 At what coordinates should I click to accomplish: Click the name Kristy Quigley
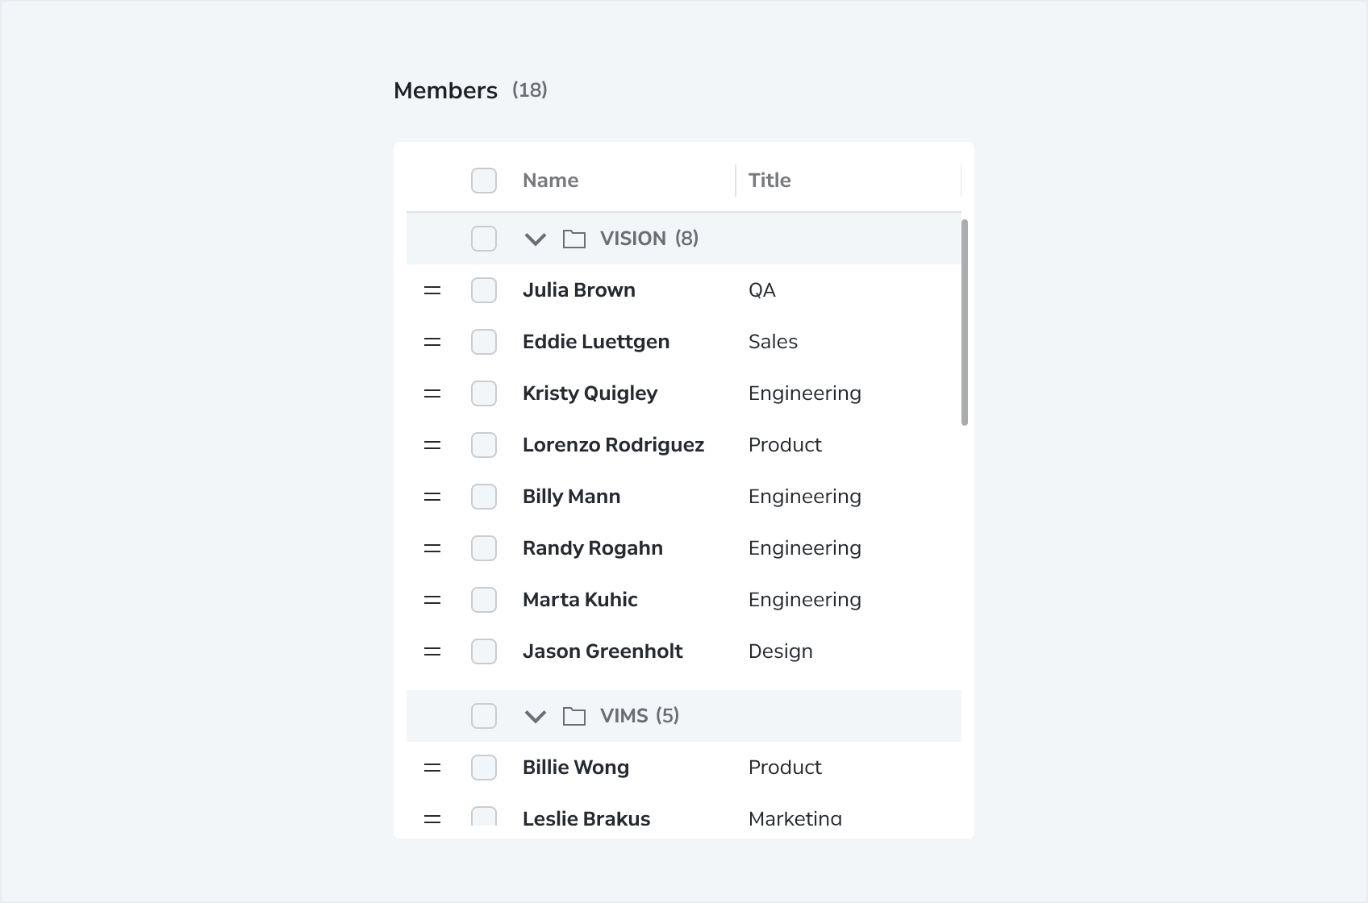[590, 393]
